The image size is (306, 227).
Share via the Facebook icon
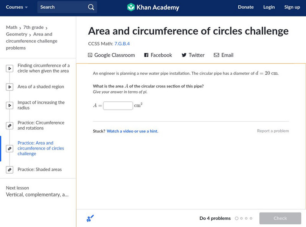[146, 55]
